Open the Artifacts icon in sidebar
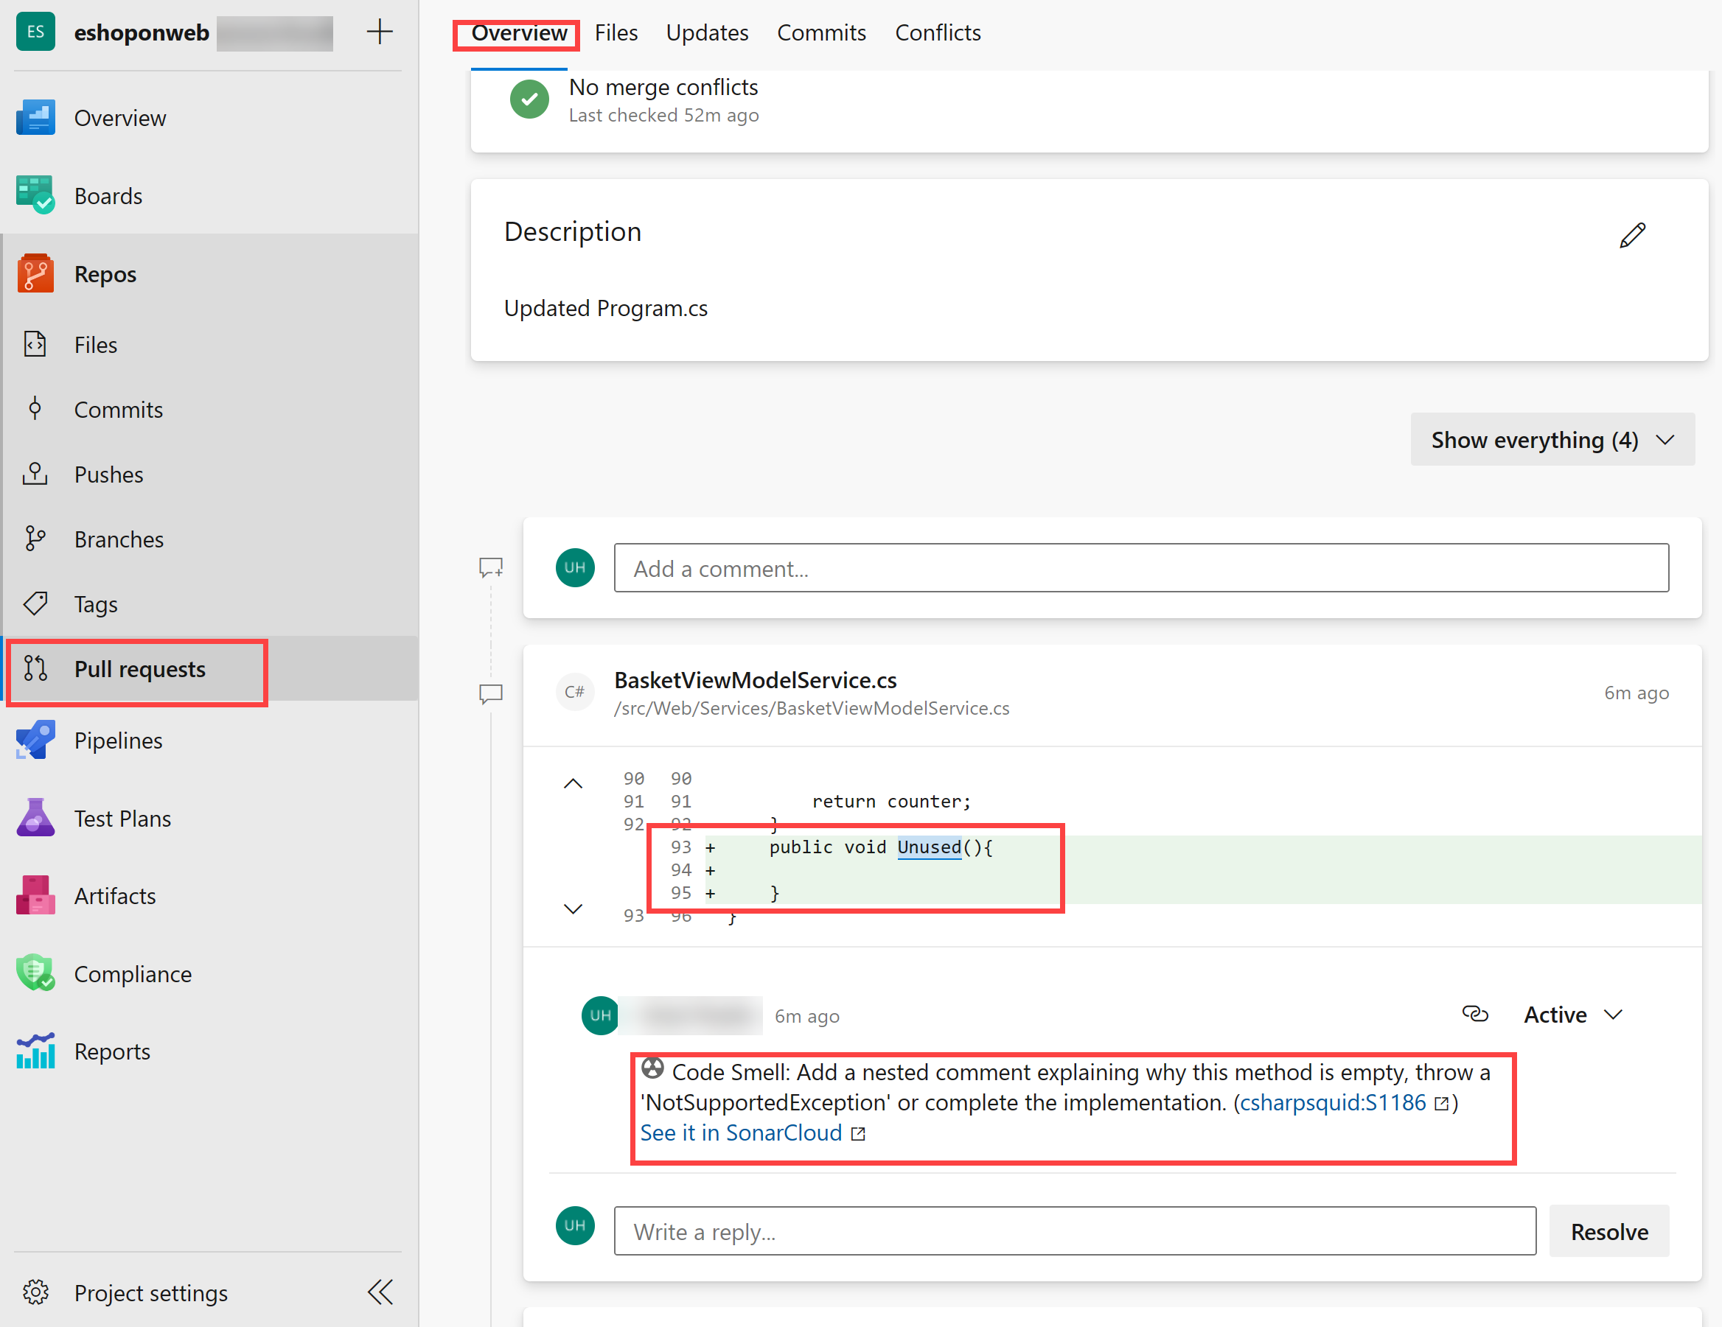Screen dimensions: 1722x1327 coord(35,896)
